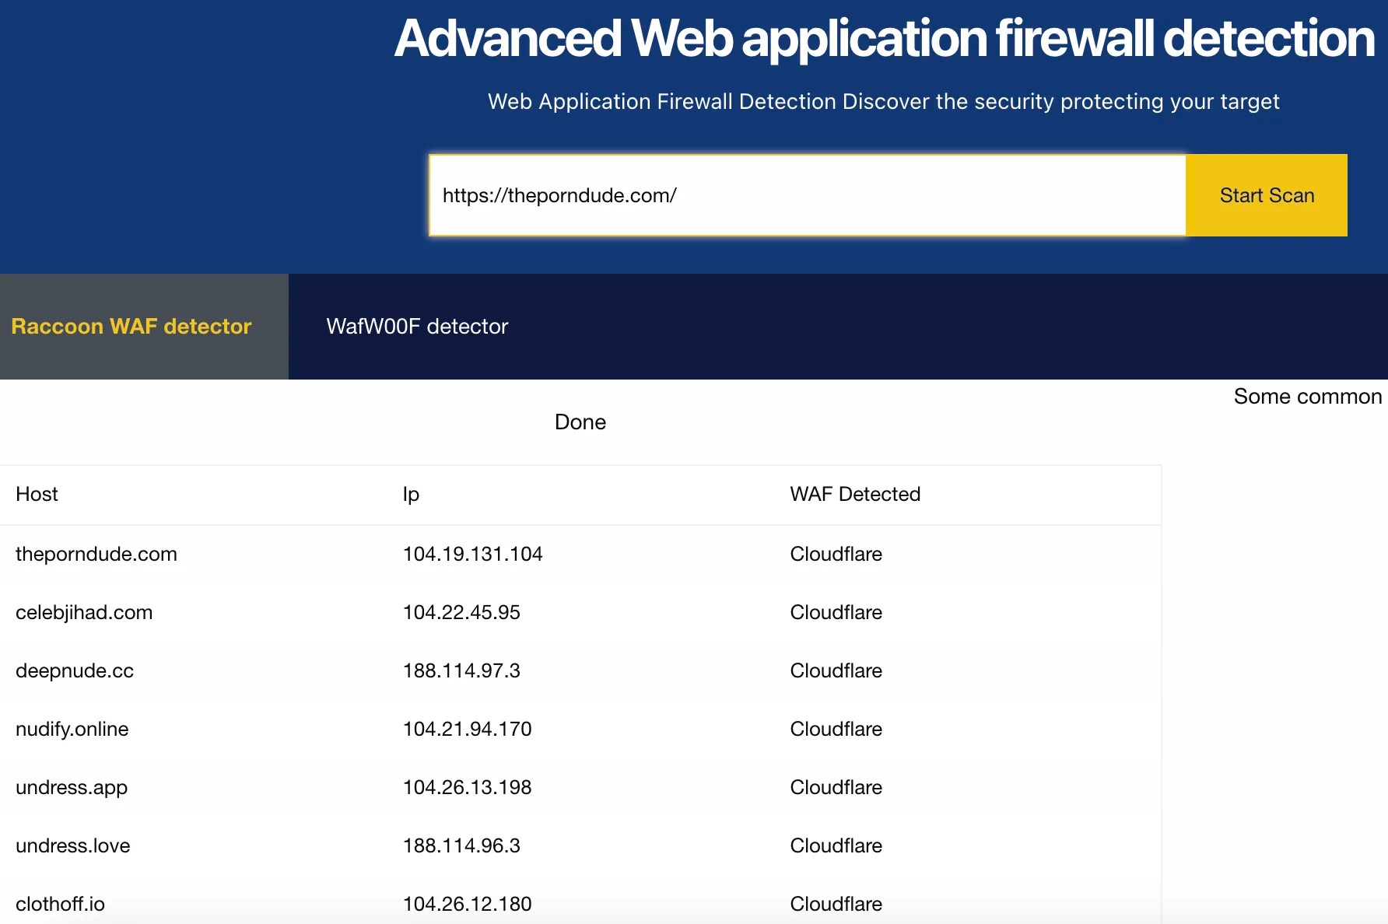Click the Done status text

coord(580,422)
